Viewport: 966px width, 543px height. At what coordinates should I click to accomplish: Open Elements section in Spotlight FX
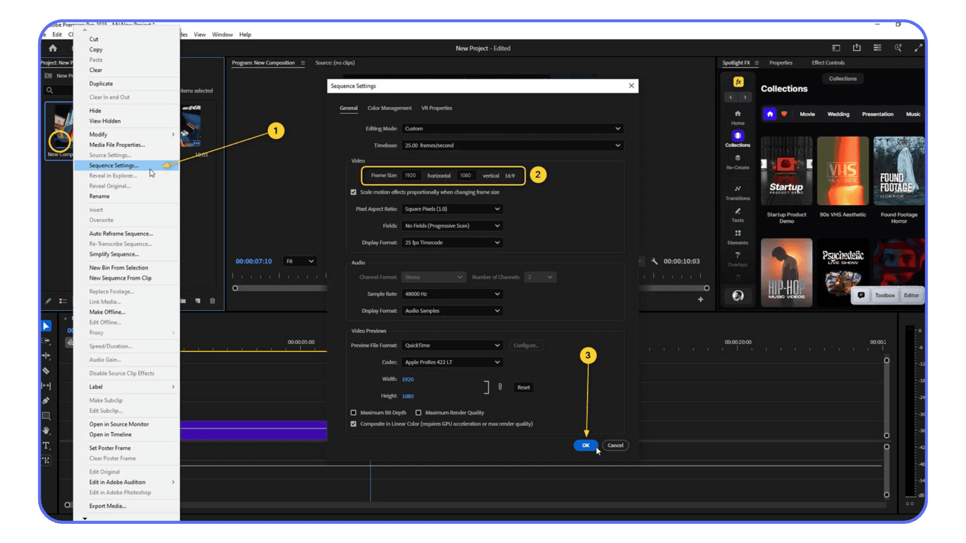pos(738,237)
